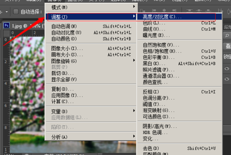Run 自动色调(N) auto tone
Image resolution: width=231 pixels, height=155 pixels.
click(91, 26)
